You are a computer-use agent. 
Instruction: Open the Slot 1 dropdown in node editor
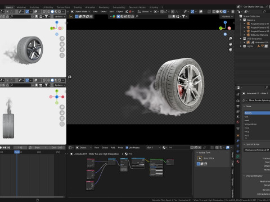(154, 148)
